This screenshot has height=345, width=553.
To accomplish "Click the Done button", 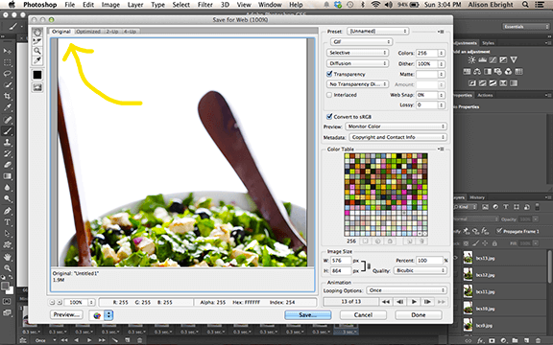I will (x=419, y=315).
